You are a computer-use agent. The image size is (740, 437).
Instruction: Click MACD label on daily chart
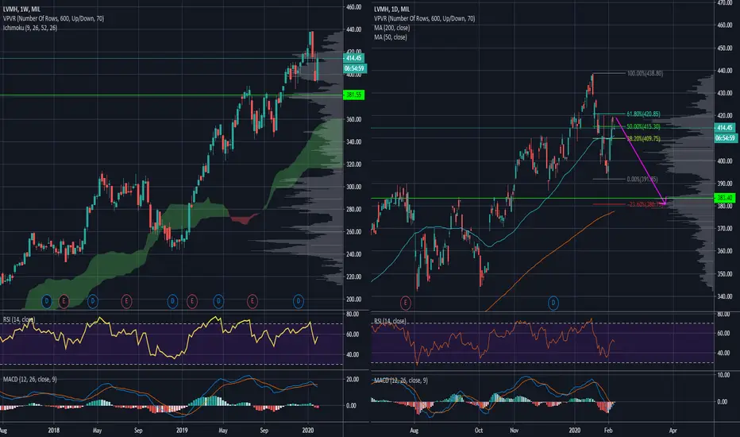click(x=401, y=381)
